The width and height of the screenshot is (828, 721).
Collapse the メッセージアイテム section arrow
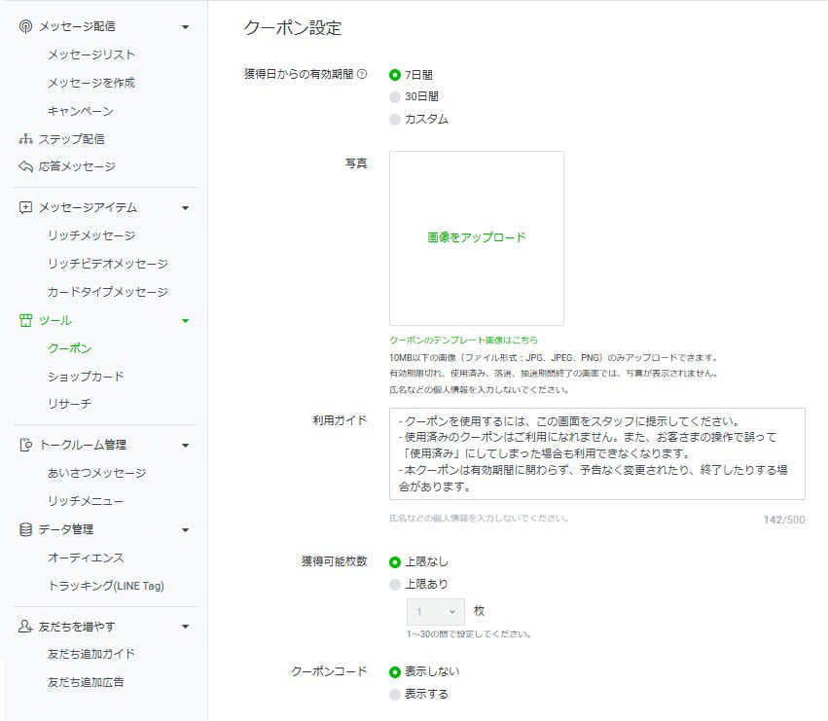click(185, 208)
